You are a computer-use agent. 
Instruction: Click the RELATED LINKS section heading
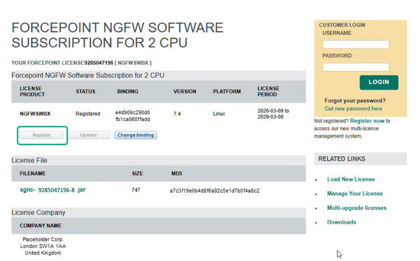pos(342,159)
